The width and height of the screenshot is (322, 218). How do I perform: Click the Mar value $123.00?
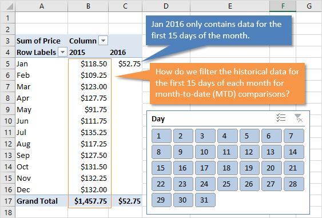point(88,86)
